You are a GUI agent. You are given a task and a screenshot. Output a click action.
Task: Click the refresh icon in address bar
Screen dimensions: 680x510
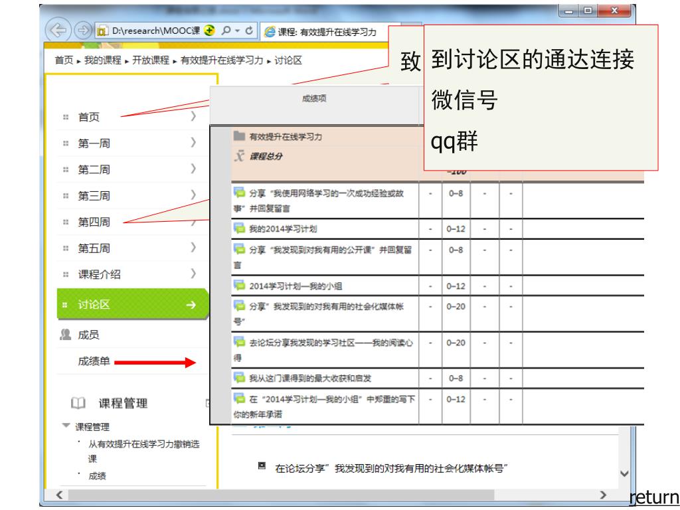(x=249, y=31)
